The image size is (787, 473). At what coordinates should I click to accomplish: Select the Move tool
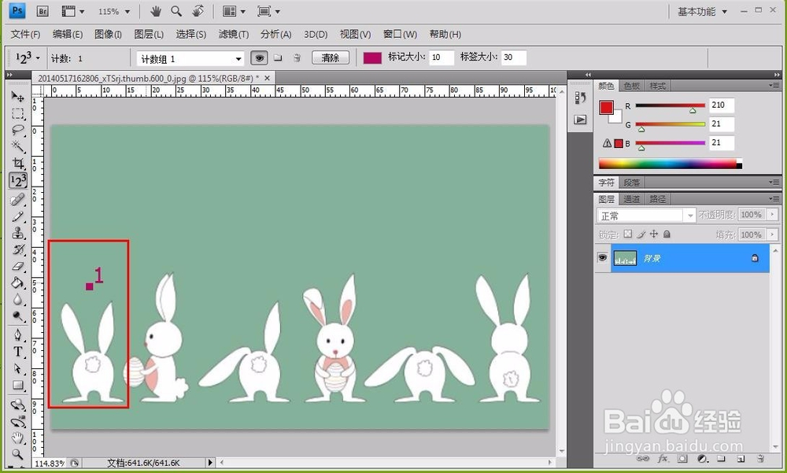tap(17, 96)
